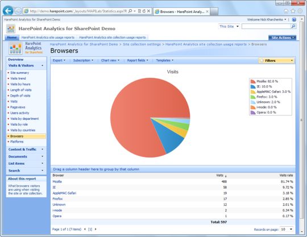Open the Users activity report
The image size is (307, 237).
(19, 113)
